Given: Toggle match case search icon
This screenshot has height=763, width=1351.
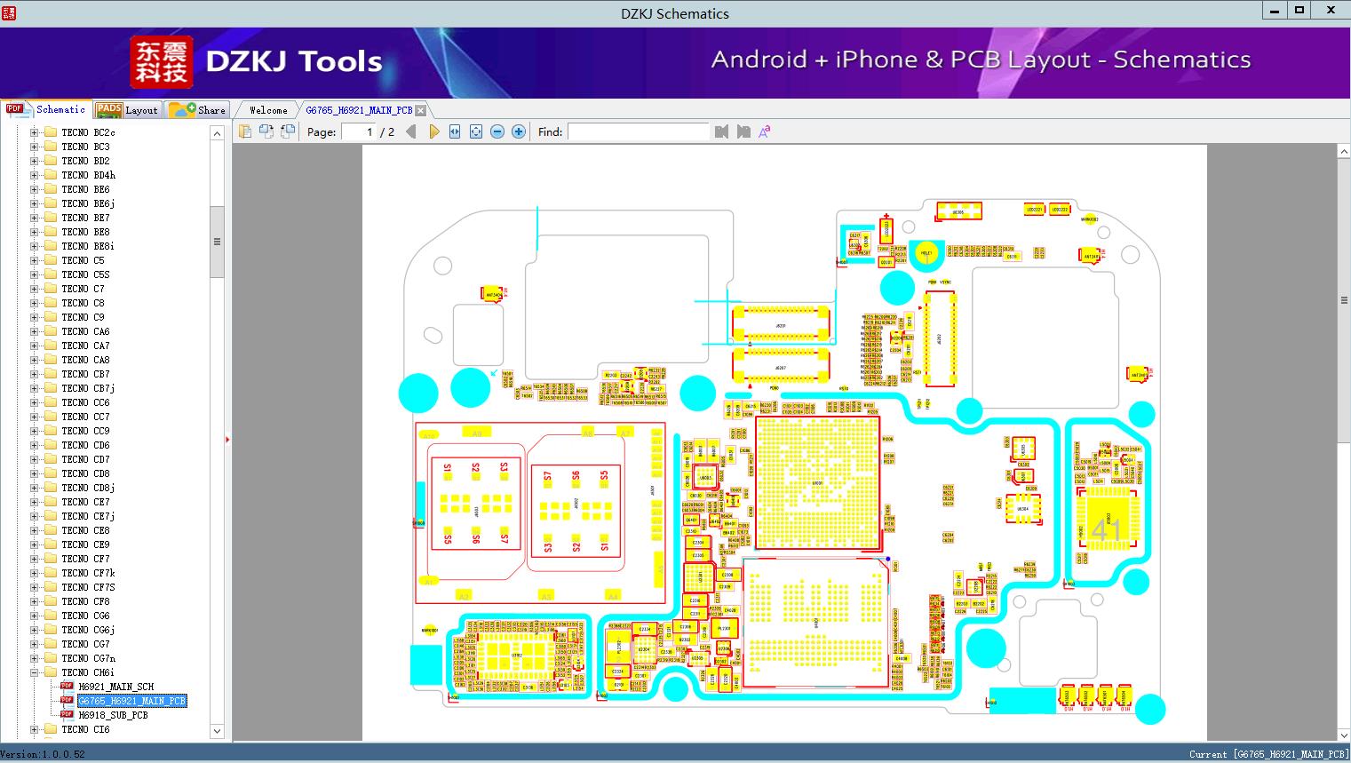Looking at the screenshot, I should pos(764,131).
